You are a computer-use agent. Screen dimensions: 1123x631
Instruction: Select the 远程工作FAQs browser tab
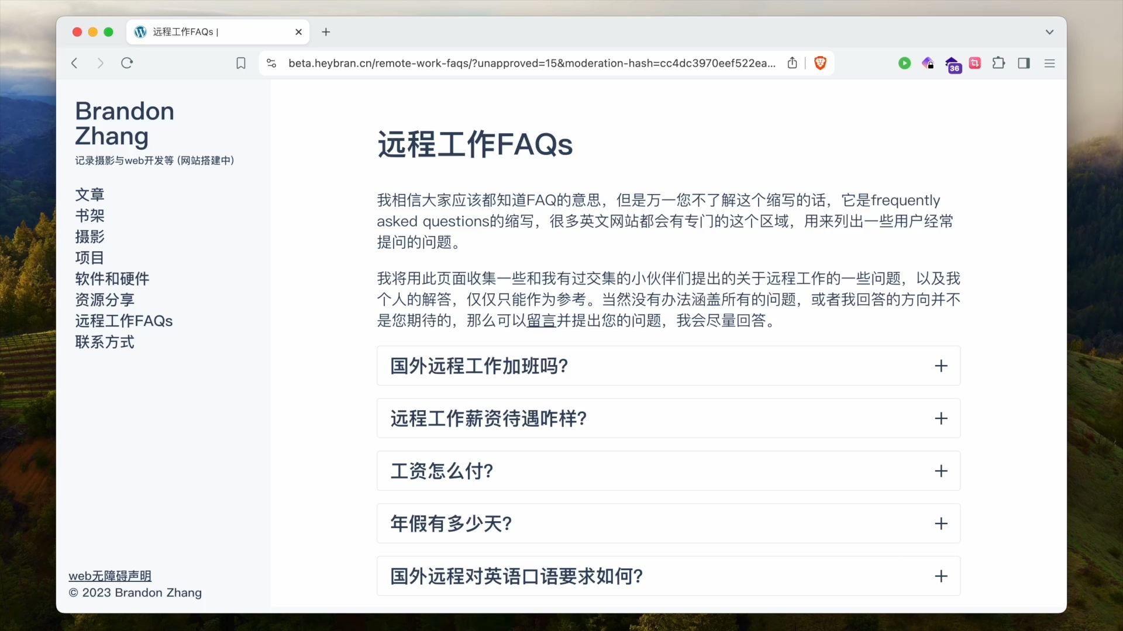[x=218, y=32]
